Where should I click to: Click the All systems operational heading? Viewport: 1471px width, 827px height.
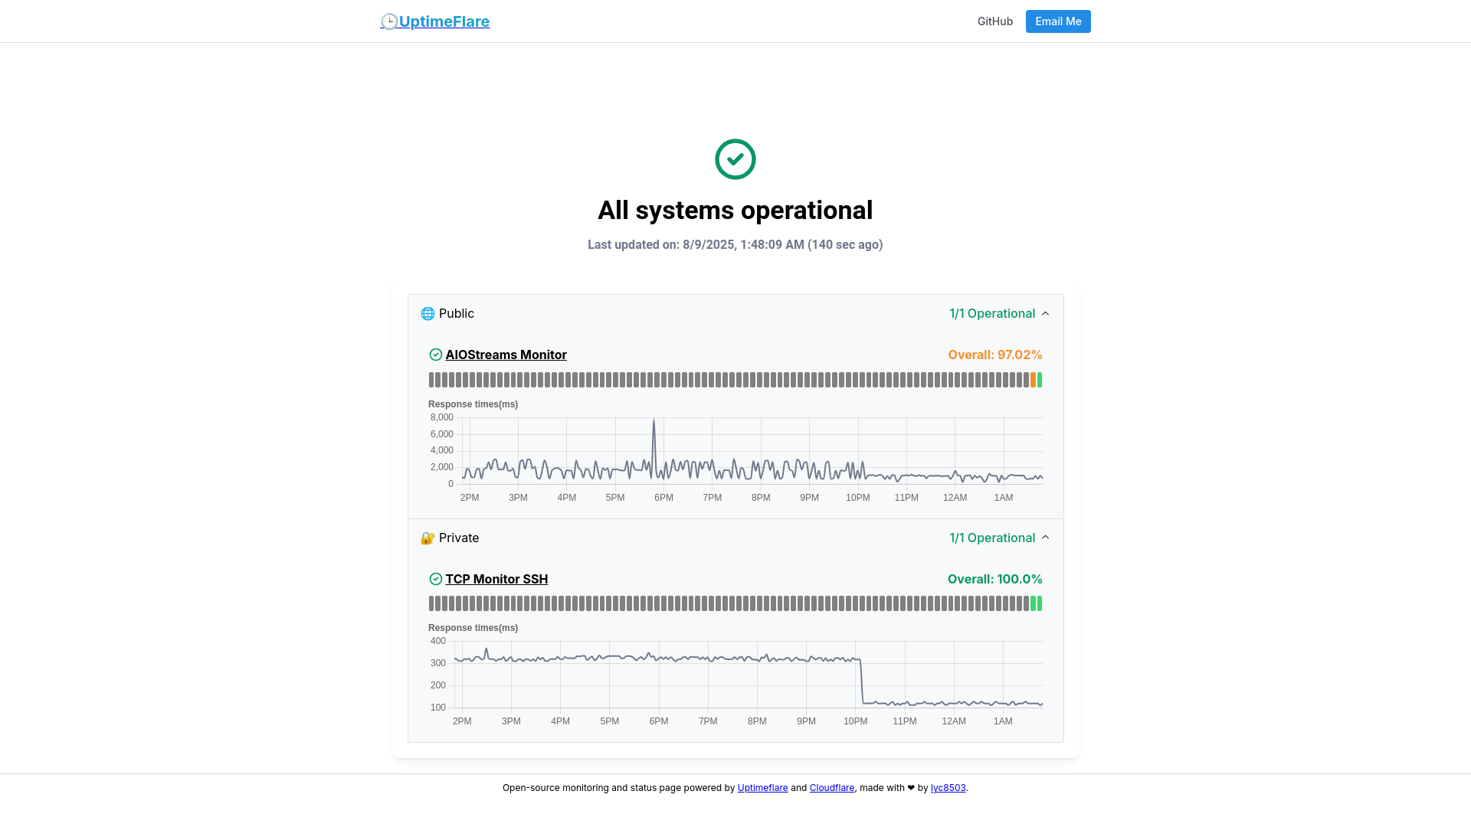tap(735, 211)
